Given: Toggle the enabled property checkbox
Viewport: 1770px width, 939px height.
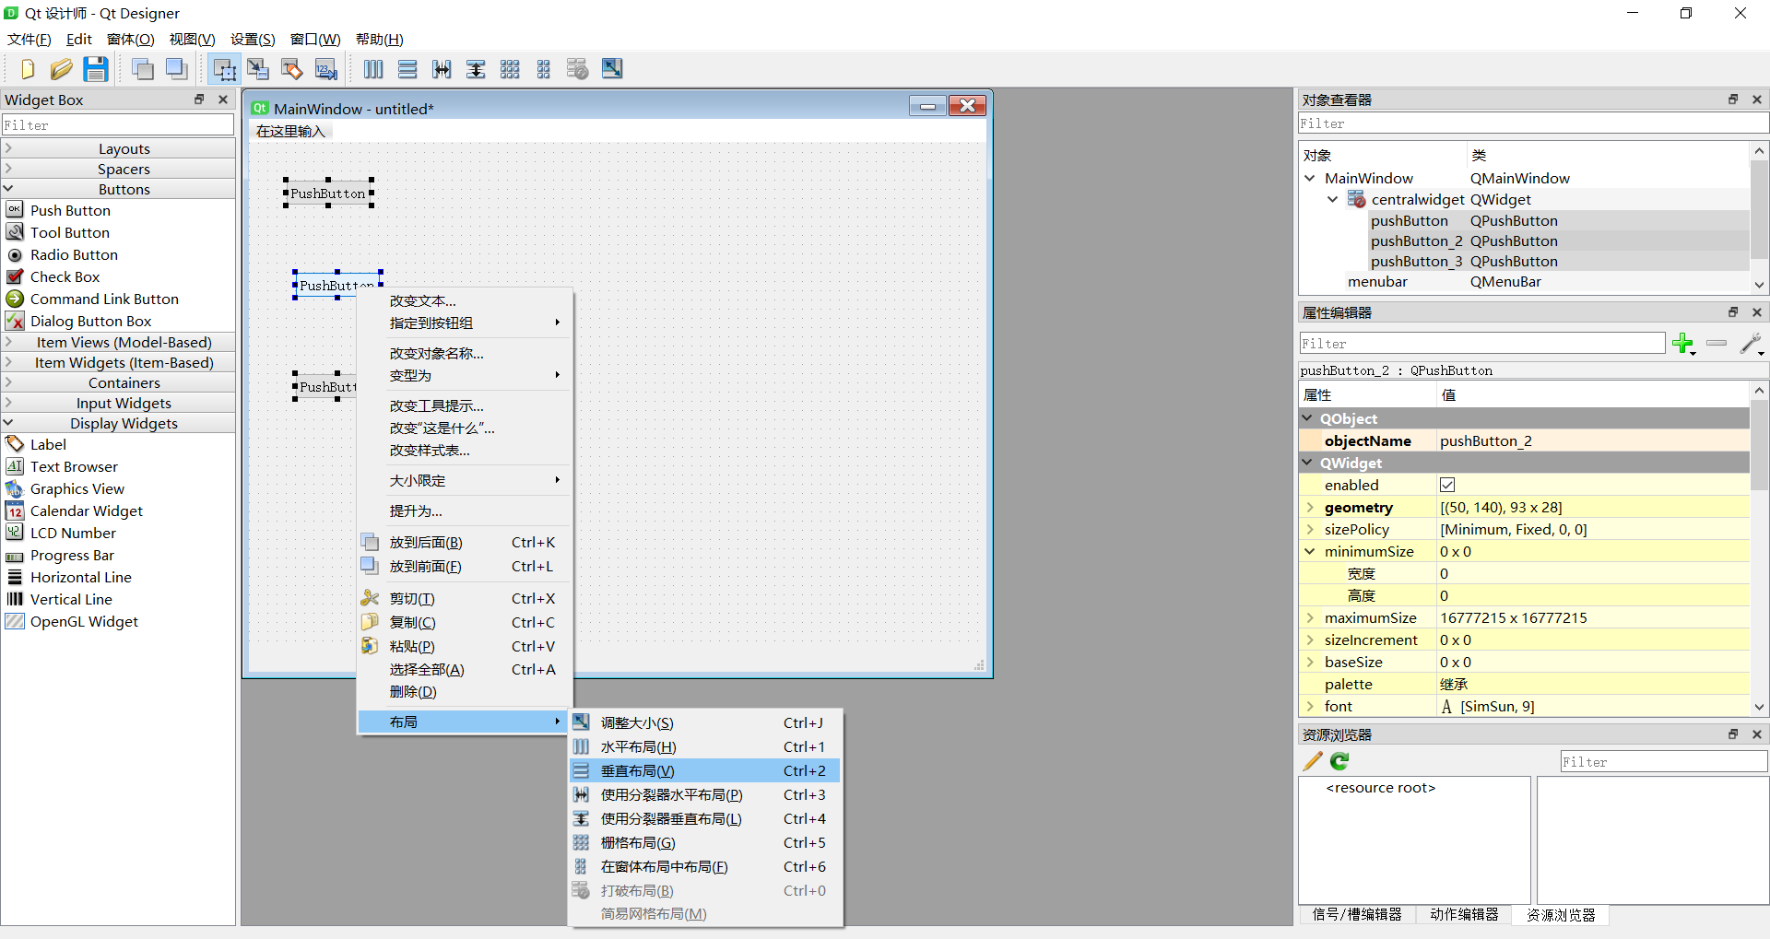Looking at the screenshot, I should [1447, 485].
